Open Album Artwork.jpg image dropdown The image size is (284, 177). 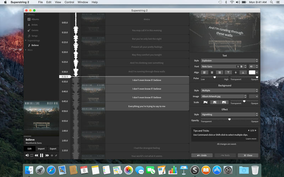(x=224, y=96)
